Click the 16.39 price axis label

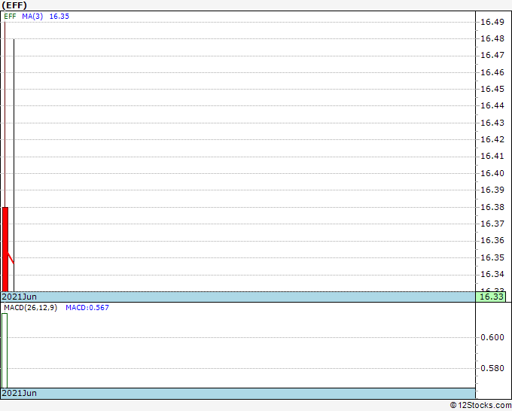click(x=492, y=190)
